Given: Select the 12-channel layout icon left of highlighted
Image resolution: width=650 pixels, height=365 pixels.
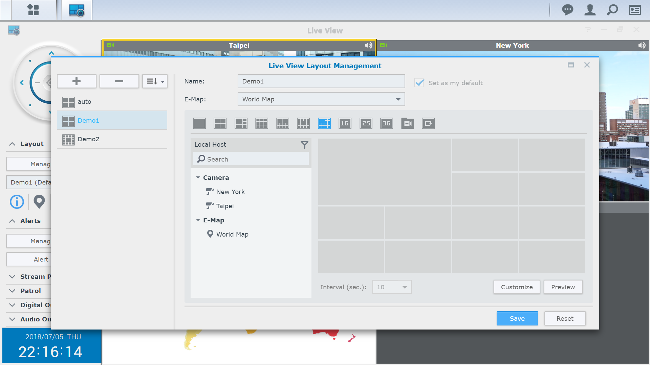Looking at the screenshot, I should pos(303,123).
